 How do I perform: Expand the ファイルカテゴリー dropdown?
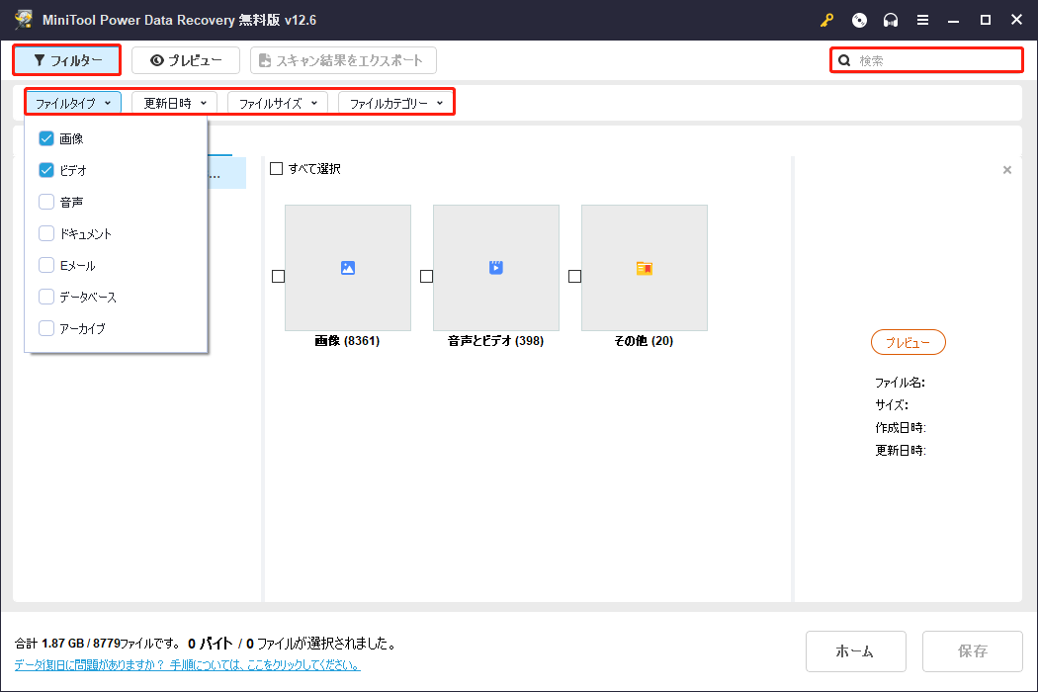395,103
